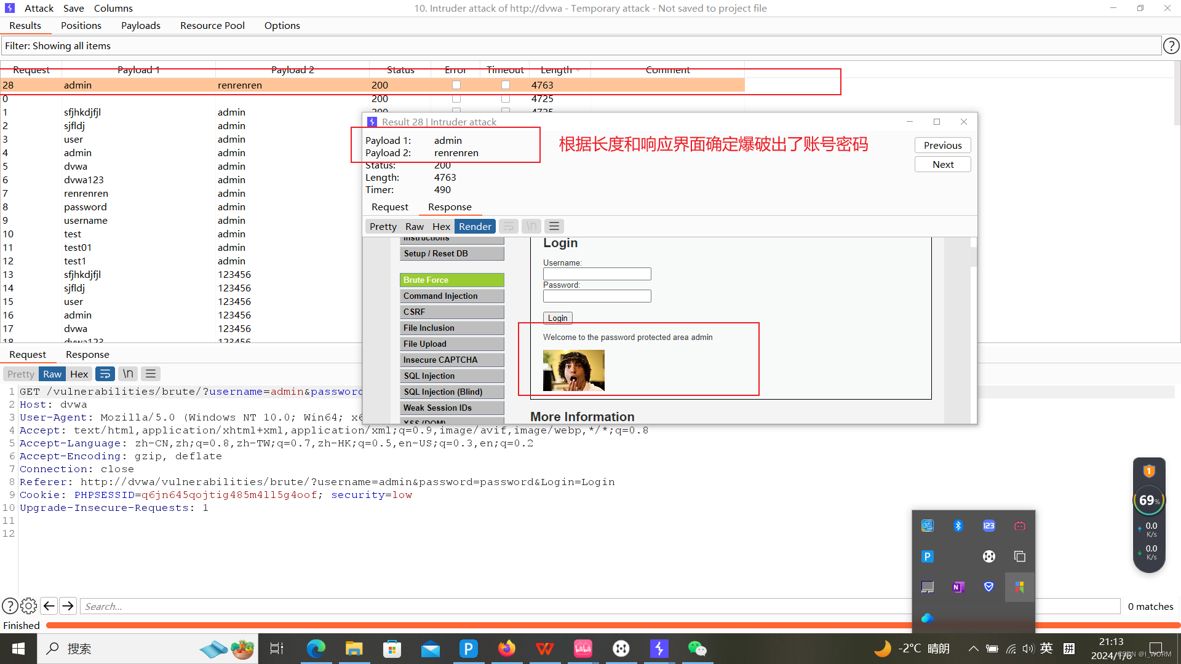
Task: Click the colorful bookmark icon in tray popup
Action: point(1020,587)
